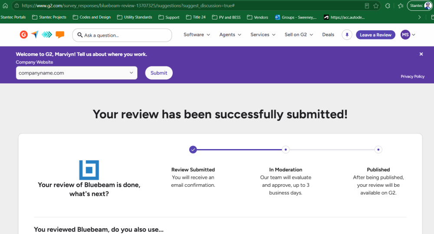
Task: Show more bookmarks with the chevron
Action: point(419,17)
